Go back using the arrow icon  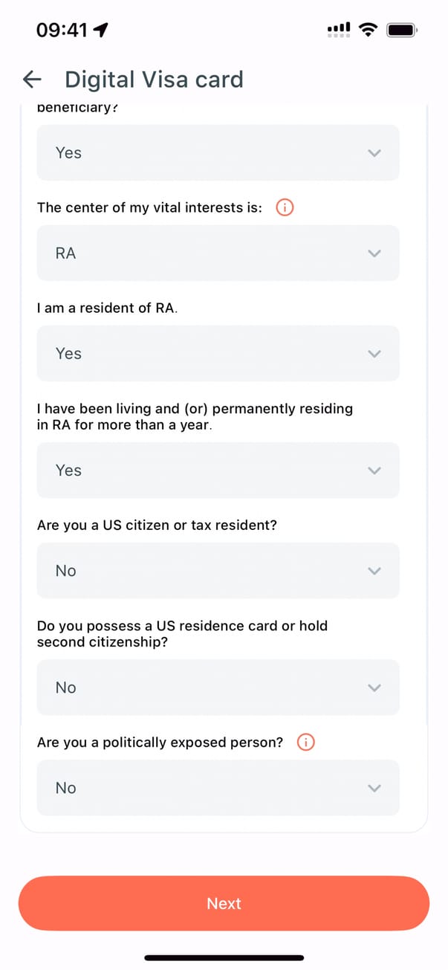(32, 80)
